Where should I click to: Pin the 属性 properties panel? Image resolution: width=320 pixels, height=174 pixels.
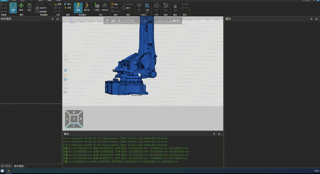coord(312,19)
